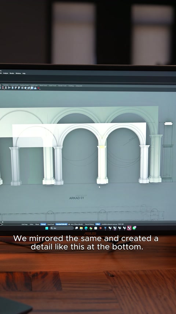Screen dimensions: 176x314
Task: Launch Google Chrome from the taskbar
Action: tap(91, 228)
